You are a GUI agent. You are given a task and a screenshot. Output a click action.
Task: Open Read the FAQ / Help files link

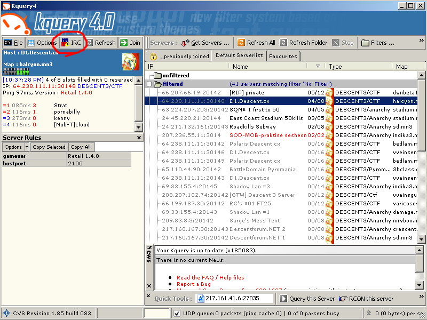210,277
